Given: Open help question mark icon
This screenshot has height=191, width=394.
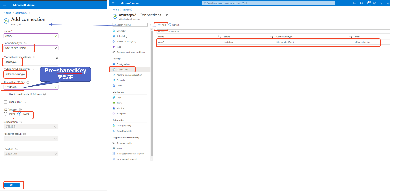Looking at the screenshot, I should click(x=381, y=3).
